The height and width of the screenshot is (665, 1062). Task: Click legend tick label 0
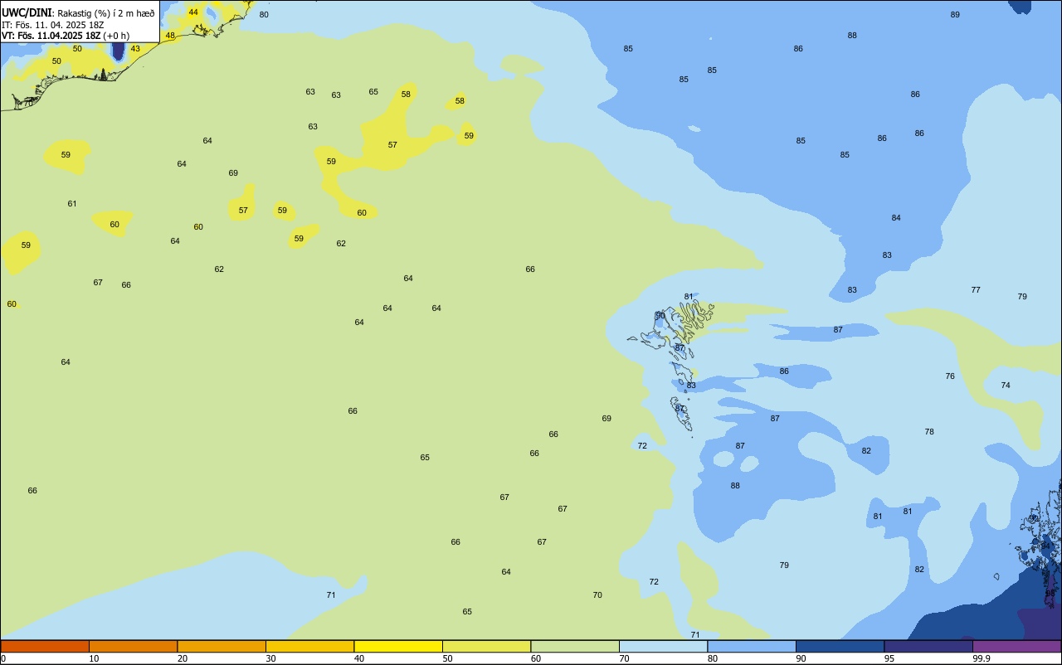pos(3,658)
